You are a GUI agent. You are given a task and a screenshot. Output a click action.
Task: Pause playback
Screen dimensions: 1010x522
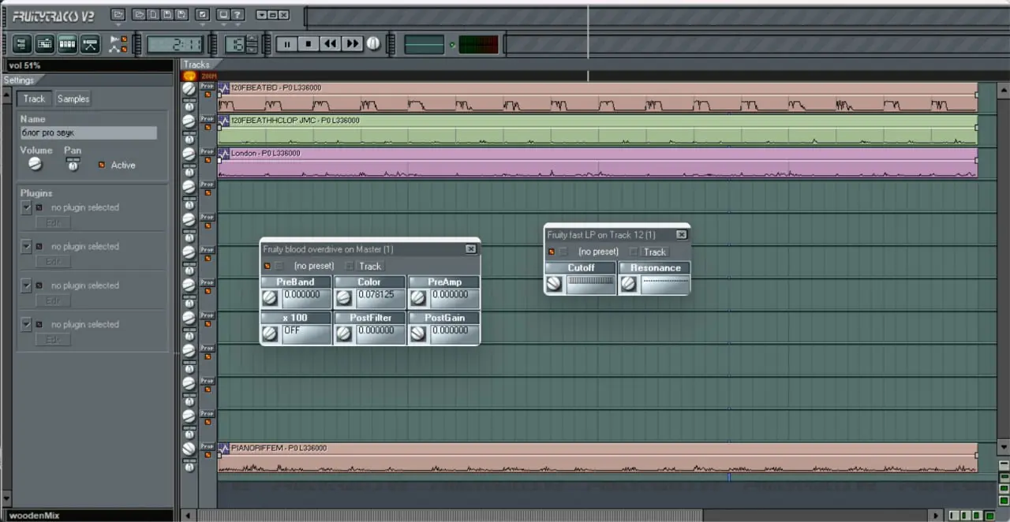click(286, 44)
